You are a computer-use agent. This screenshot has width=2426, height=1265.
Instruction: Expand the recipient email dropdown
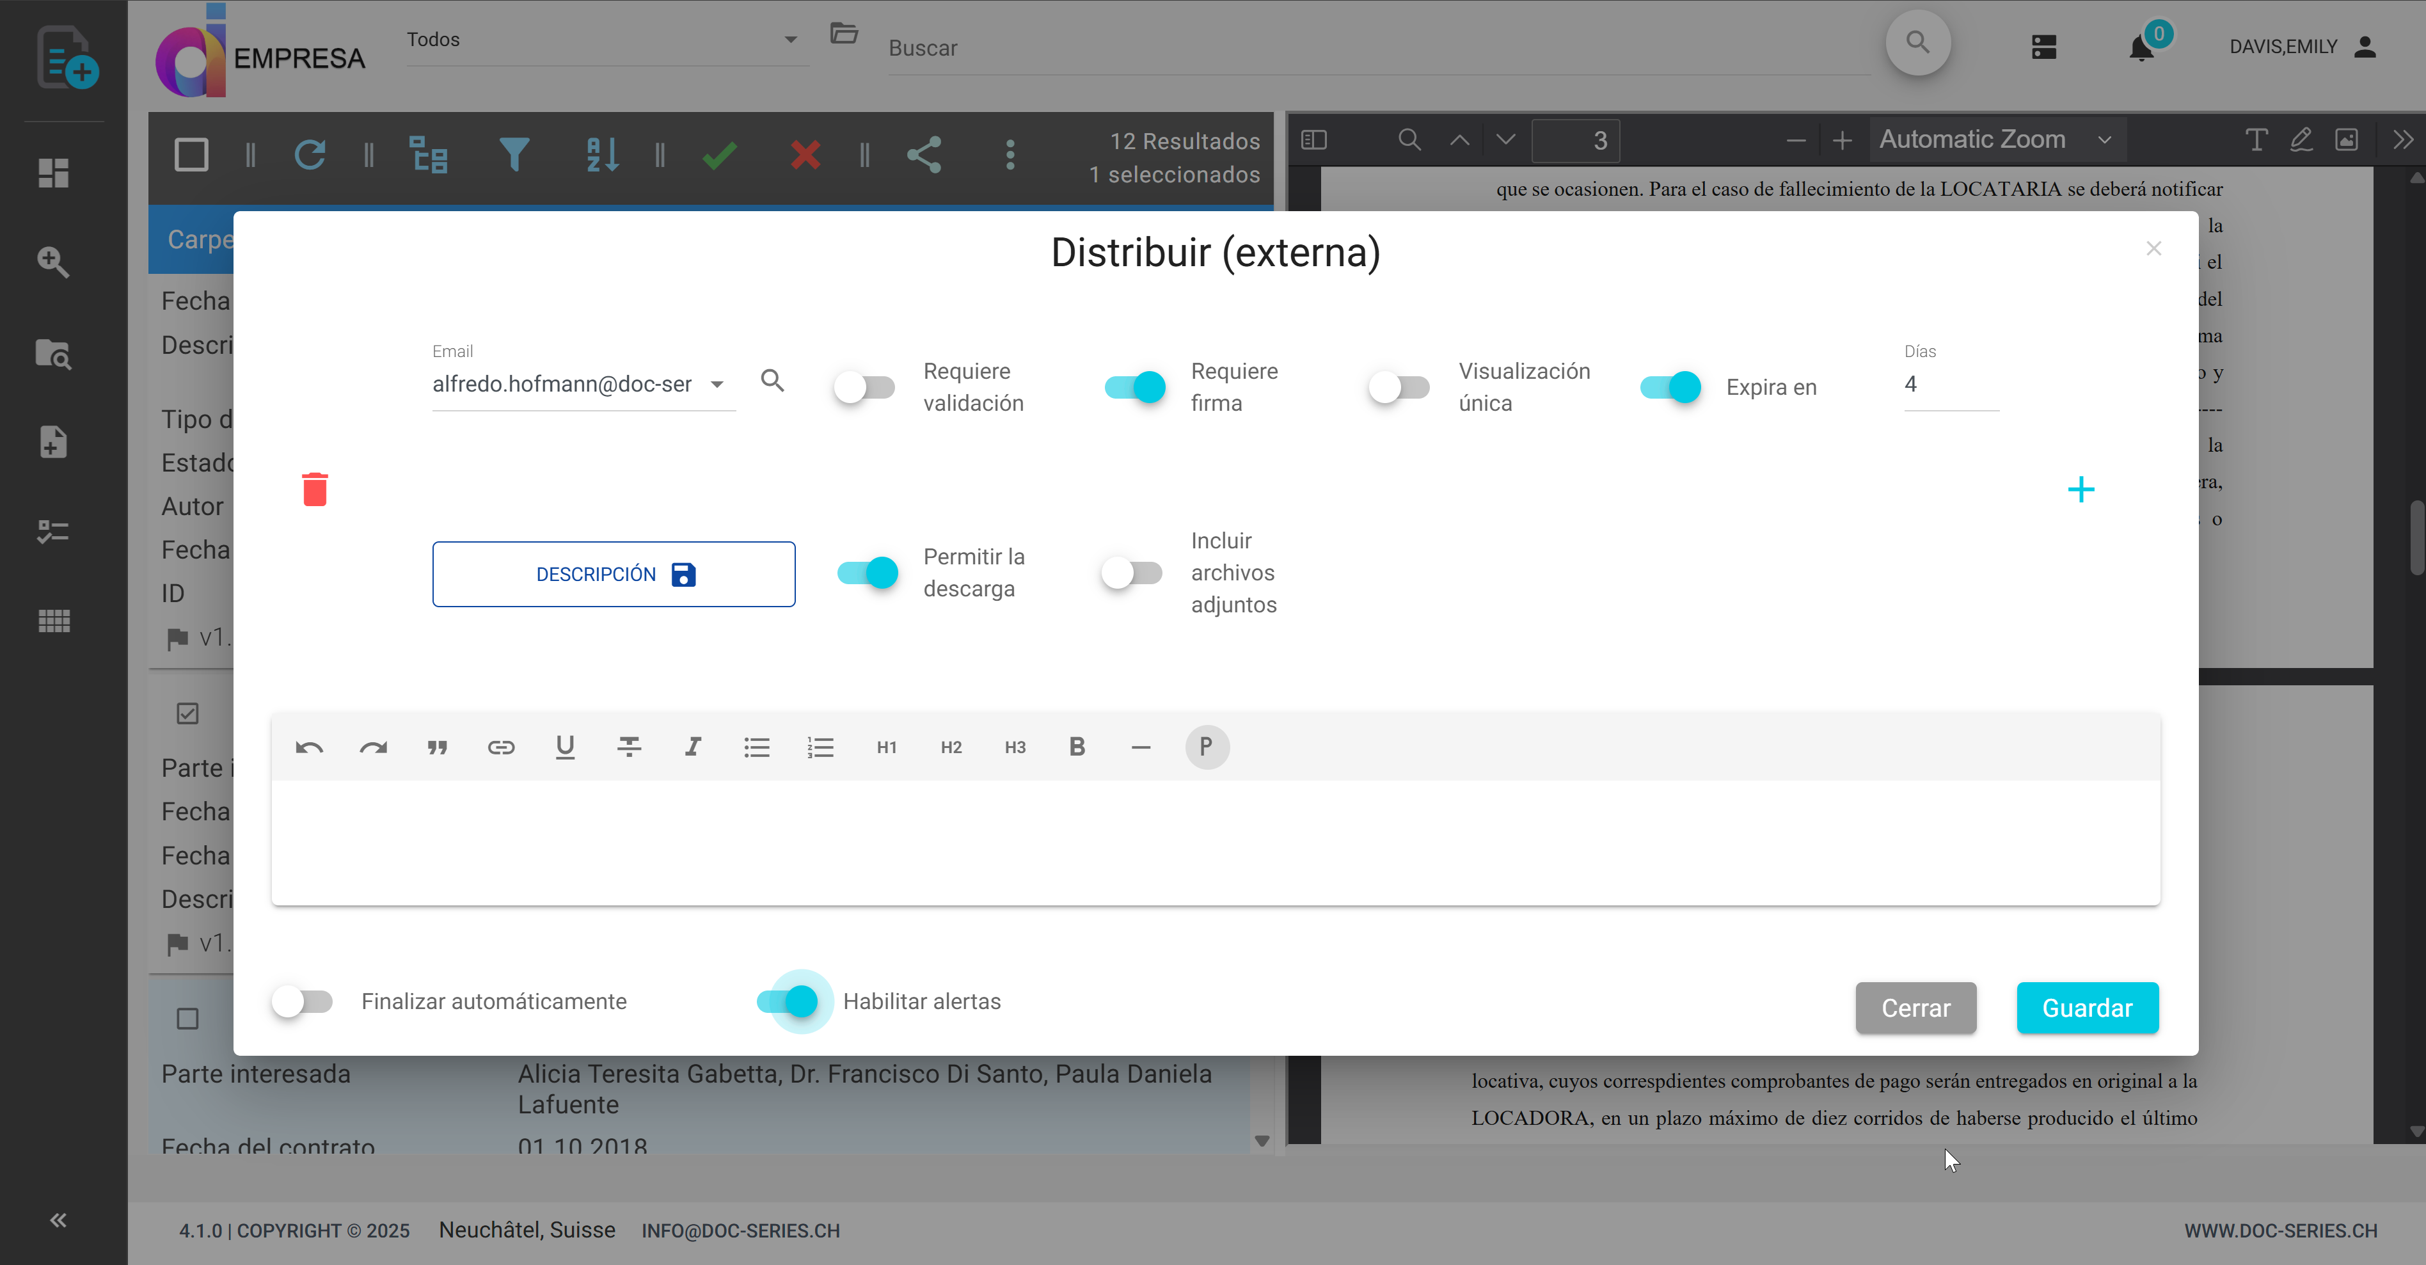(x=718, y=385)
